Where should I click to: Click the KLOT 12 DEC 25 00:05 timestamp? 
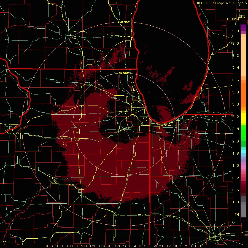pyautogui.click(x=178, y=246)
